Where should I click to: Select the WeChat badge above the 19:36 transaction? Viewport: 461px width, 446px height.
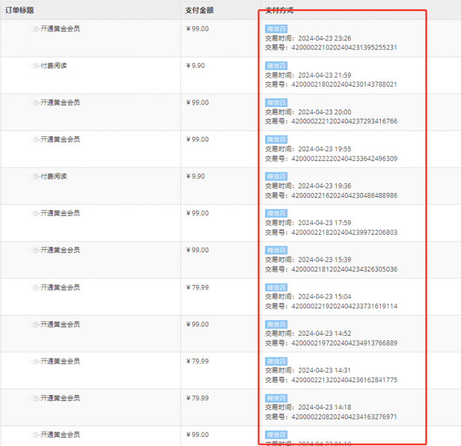[x=276, y=176]
